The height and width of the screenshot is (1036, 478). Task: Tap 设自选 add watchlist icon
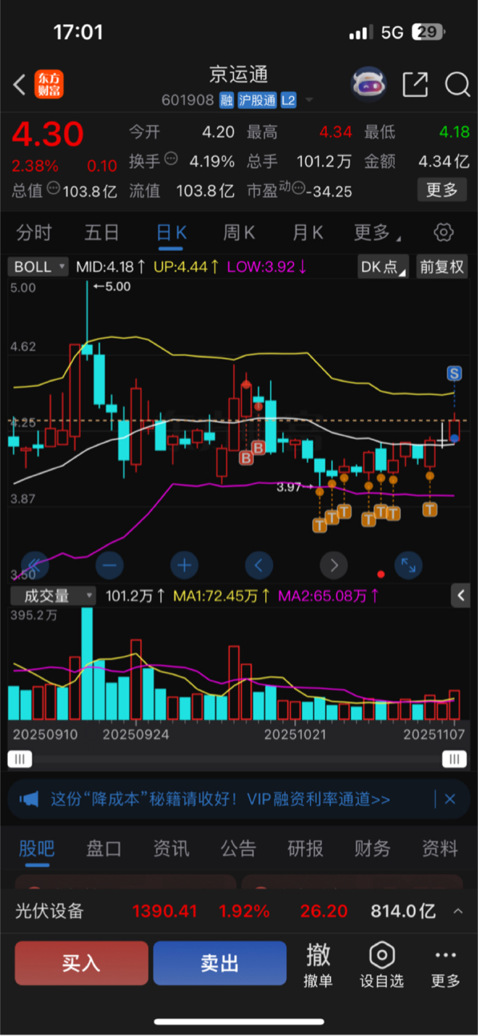coord(382,964)
